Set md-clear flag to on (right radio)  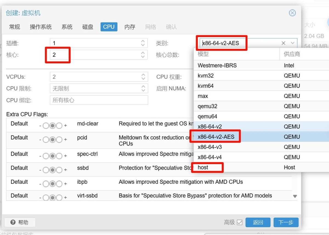59,125
